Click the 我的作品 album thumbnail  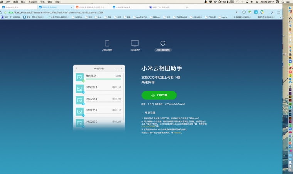(79, 77)
